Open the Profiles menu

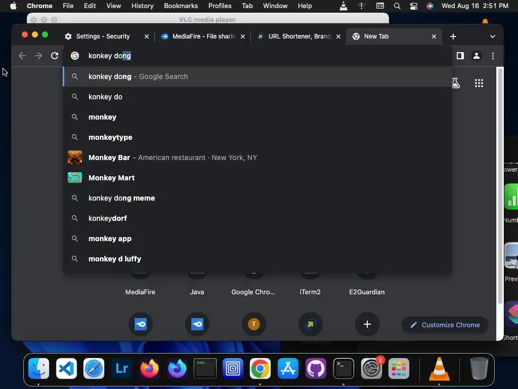220,6
